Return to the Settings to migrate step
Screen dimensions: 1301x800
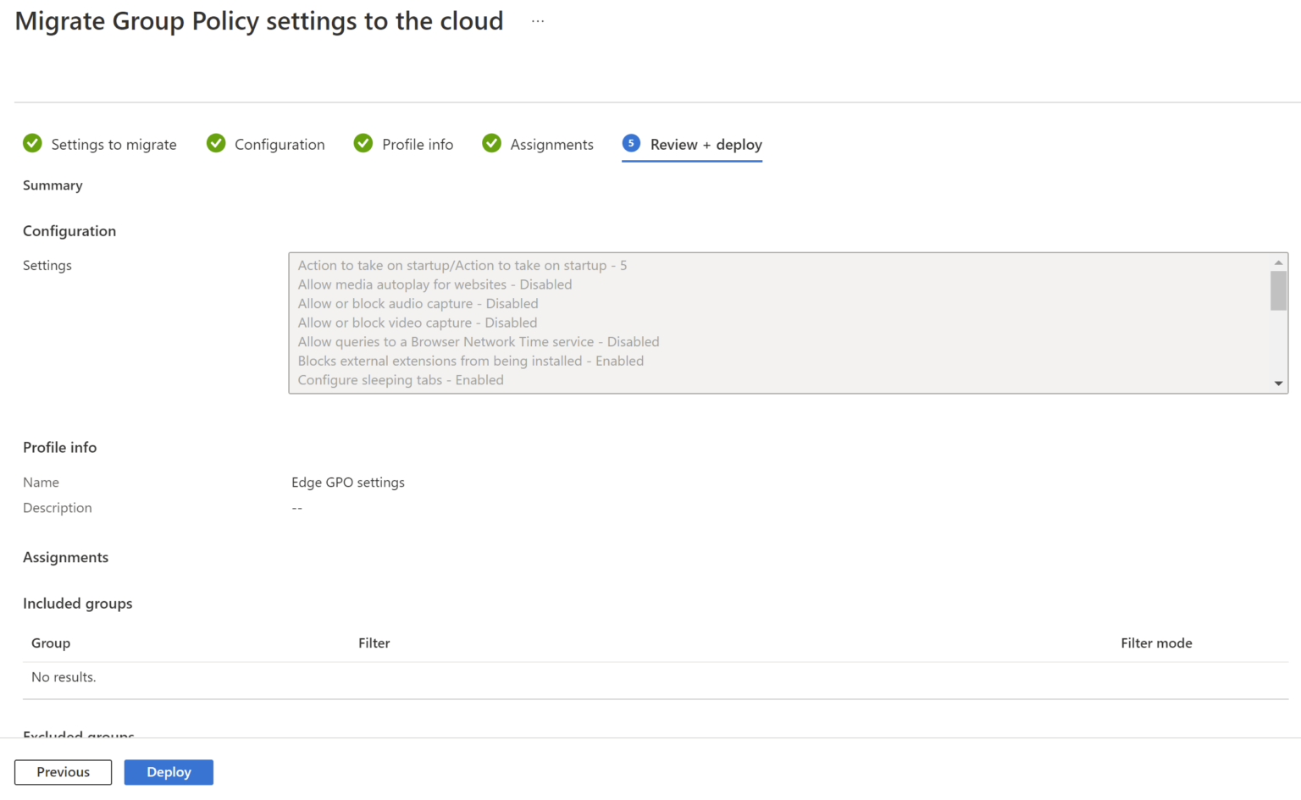point(113,144)
